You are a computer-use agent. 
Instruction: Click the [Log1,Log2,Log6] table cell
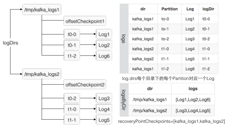coord(193,100)
